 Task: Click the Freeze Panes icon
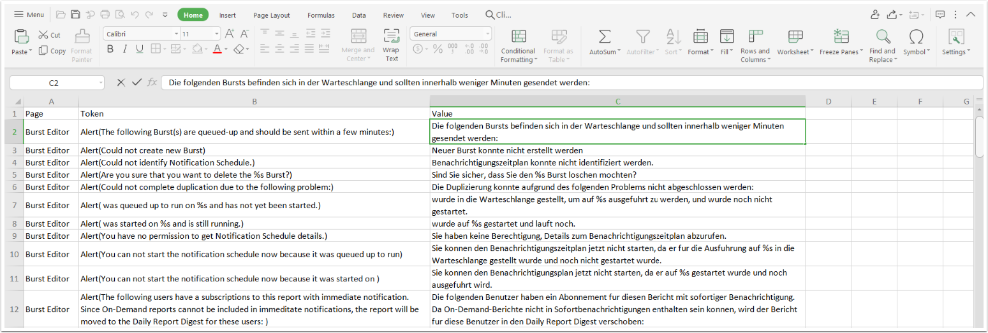click(x=841, y=36)
